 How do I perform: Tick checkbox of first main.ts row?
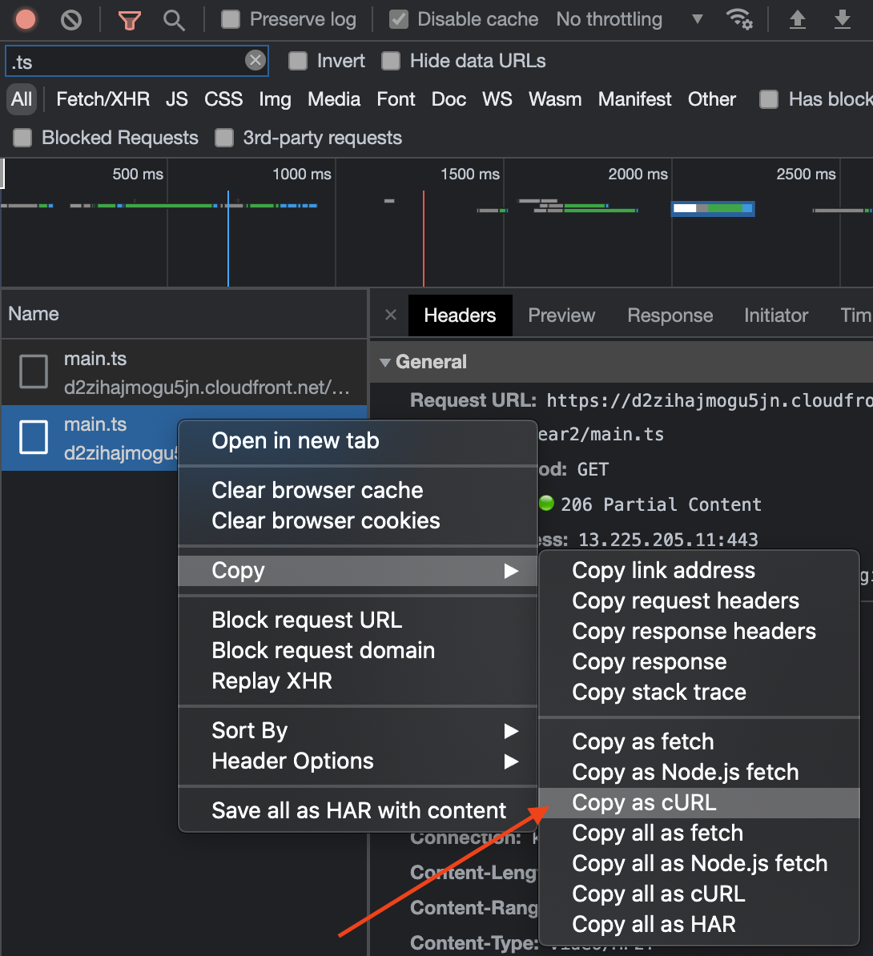pos(34,372)
